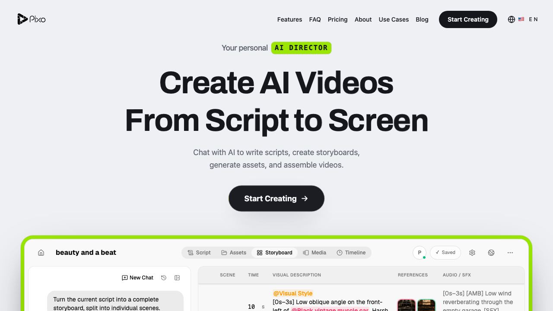Open the green-bordered reference thumbnail
This screenshot has width=553, height=311.
click(426, 305)
